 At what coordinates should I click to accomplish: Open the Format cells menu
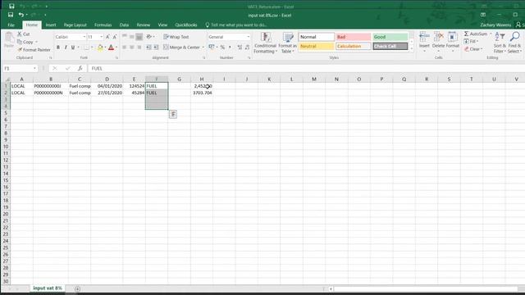[452, 42]
